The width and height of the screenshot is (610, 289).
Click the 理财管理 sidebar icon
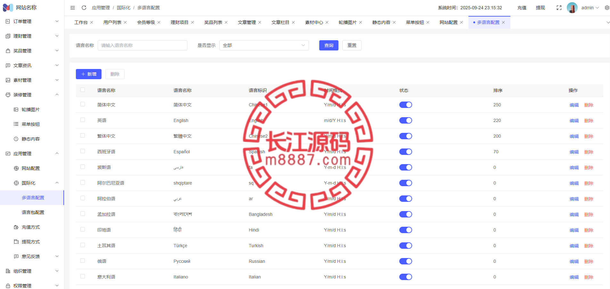coord(8,36)
